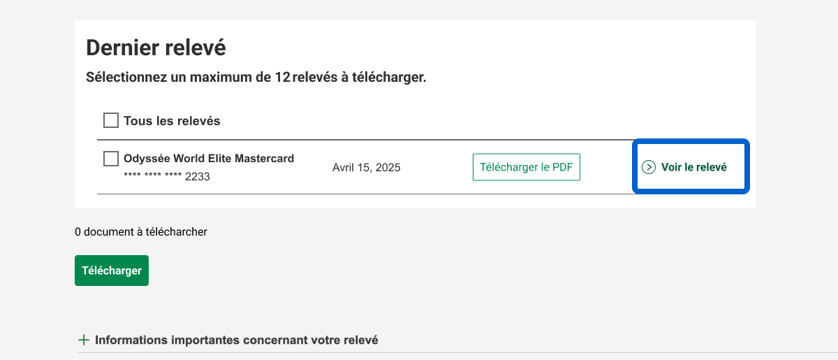Click the Odyssée World Elite Mastercard name
838x360 pixels.
pyautogui.click(x=209, y=159)
